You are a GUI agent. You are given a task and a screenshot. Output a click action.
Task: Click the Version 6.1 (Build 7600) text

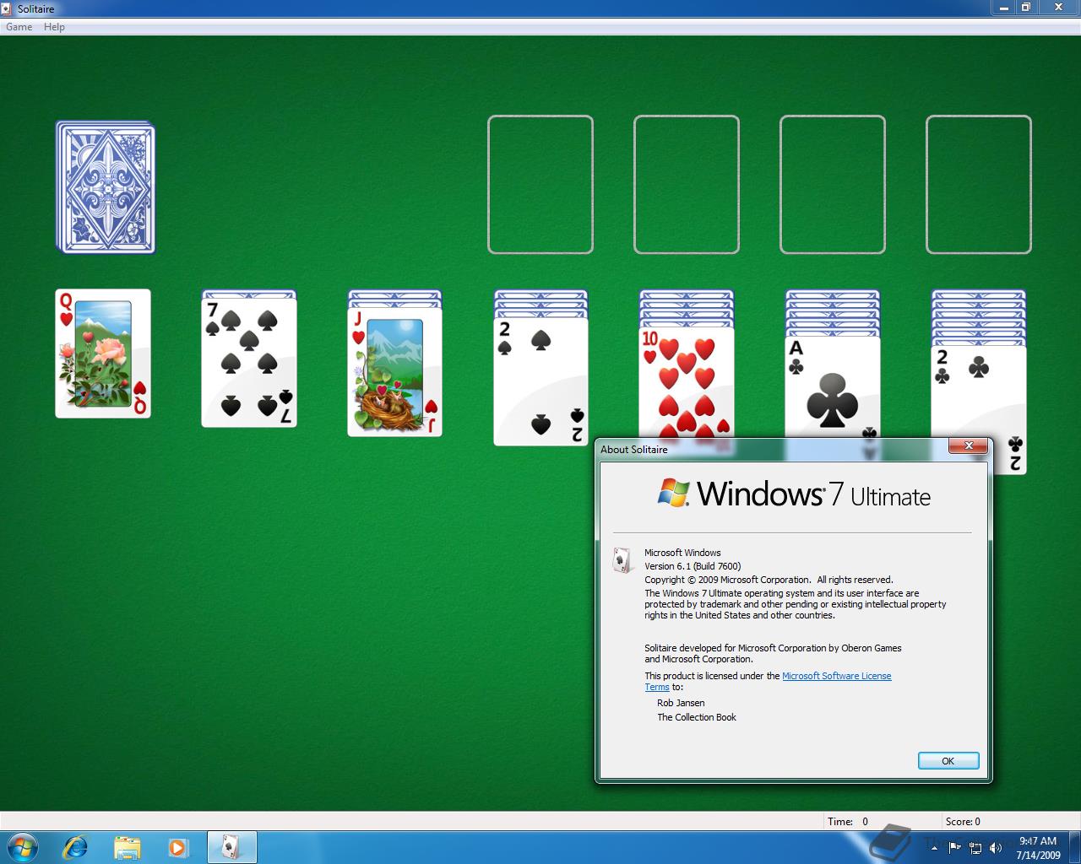[x=693, y=566]
